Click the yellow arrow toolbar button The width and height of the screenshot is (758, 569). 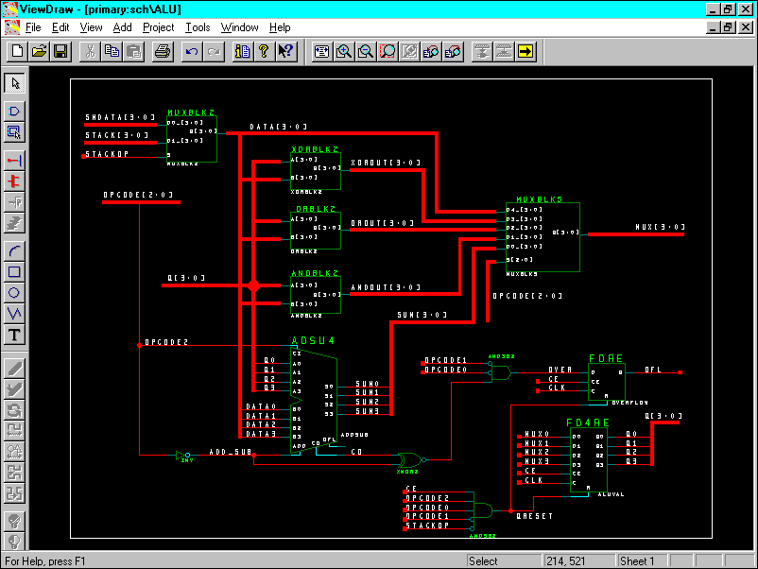coord(526,51)
